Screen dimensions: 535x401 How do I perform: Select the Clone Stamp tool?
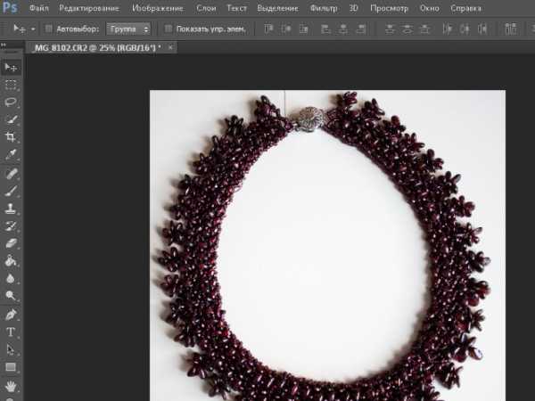pyautogui.click(x=11, y=208)
